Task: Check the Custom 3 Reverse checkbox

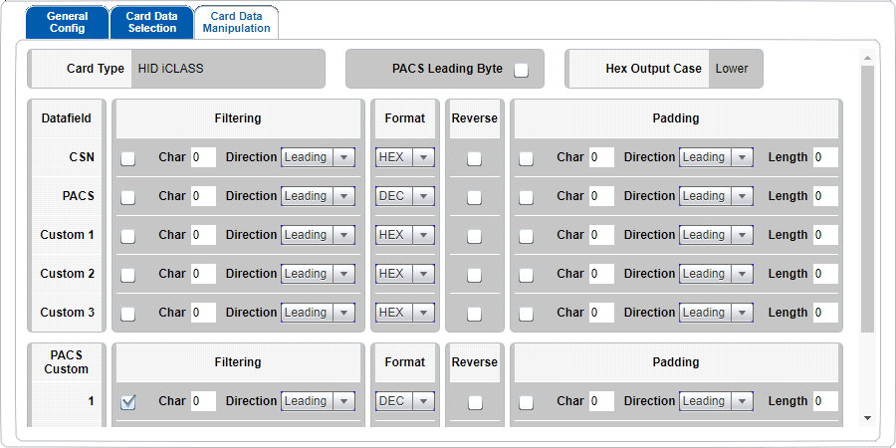Action: [475, 314]
